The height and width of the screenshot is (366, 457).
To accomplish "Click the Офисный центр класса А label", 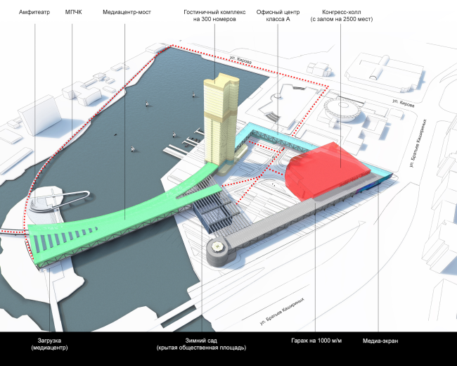I will [x=278, y=16].
